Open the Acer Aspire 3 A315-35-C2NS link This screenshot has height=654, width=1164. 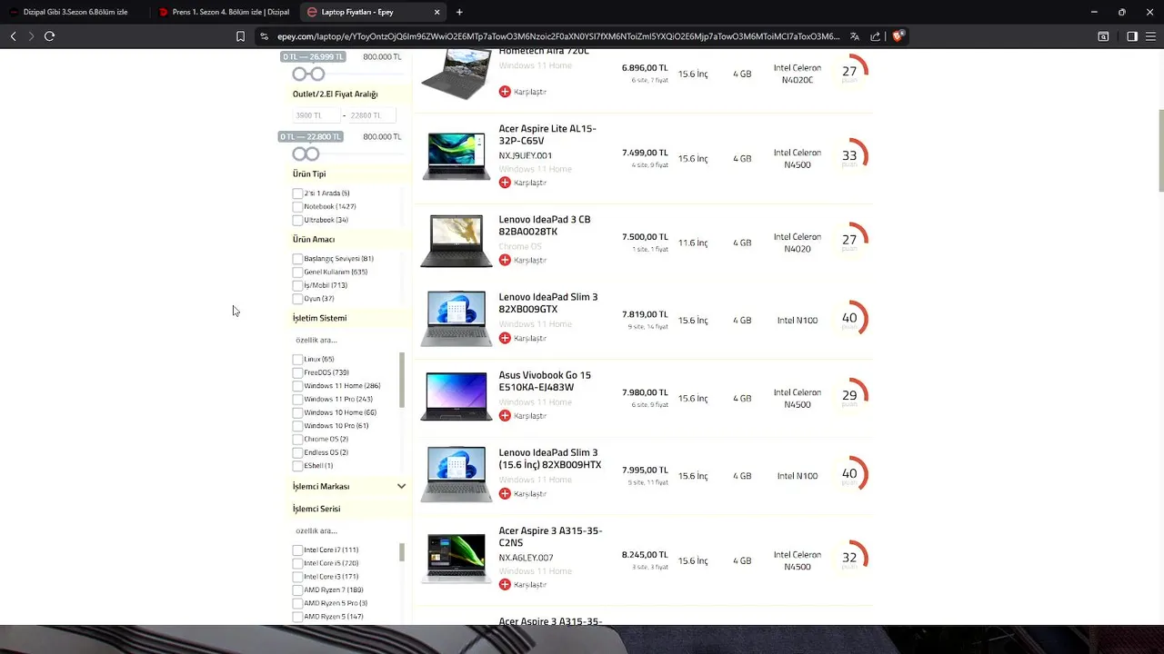click(x=550, y=537)
